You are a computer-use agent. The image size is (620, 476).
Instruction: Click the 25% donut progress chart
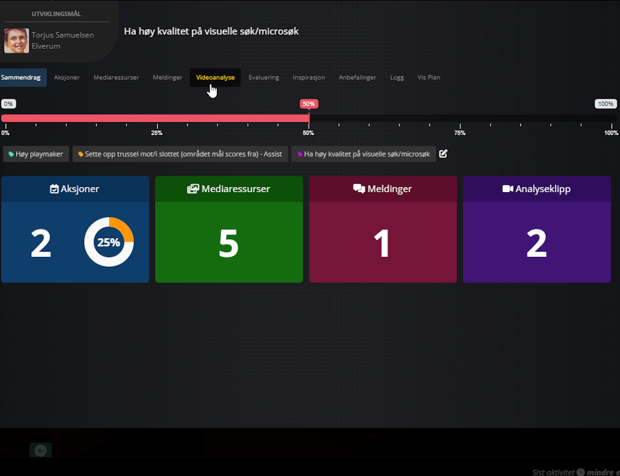click(109, 242)
